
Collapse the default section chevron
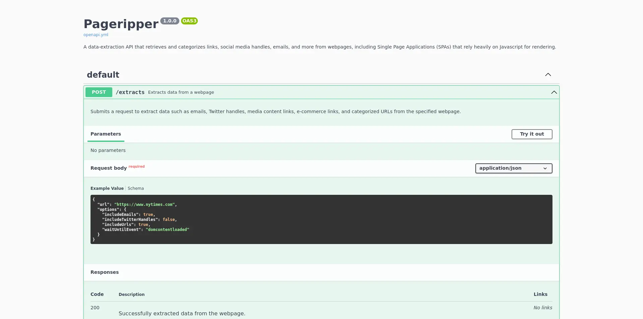click(x=548, y=75)
